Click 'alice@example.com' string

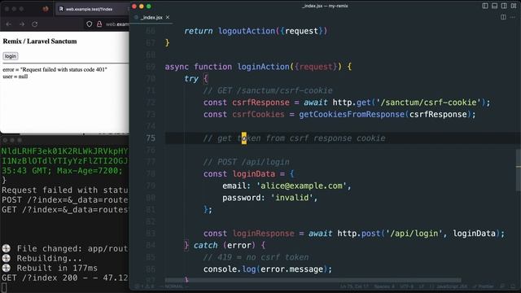pos(301,186)
